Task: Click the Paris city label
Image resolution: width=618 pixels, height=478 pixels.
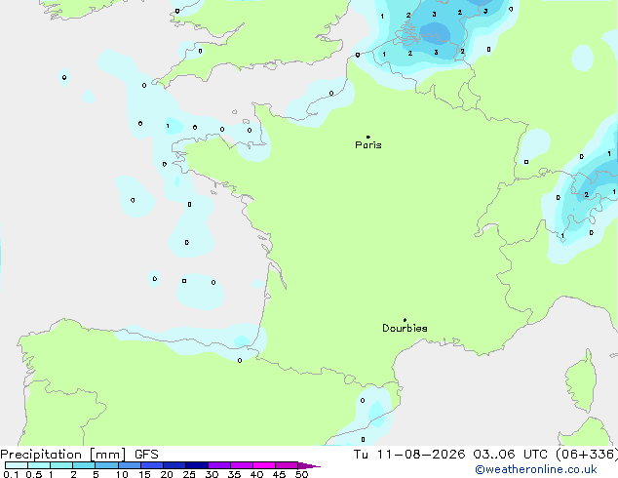Action: pyautogui.click(x=368, y=144)
